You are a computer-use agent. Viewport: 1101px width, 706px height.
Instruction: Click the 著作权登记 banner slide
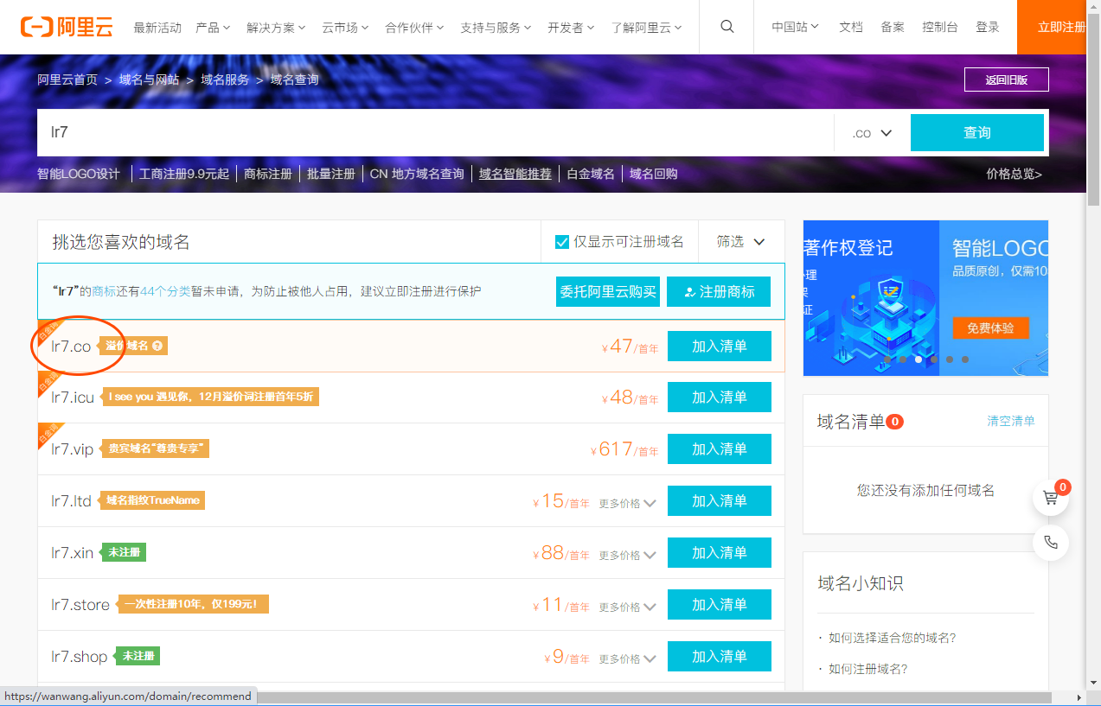pyautogui.click(x=871, y=298)
